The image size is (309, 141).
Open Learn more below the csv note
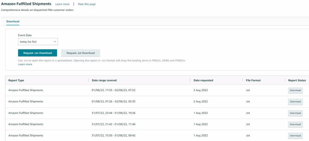(x=25, y=64)
